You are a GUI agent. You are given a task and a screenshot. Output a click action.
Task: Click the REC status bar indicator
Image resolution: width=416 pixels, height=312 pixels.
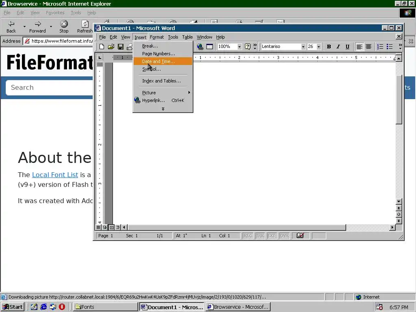pos(248,236)
